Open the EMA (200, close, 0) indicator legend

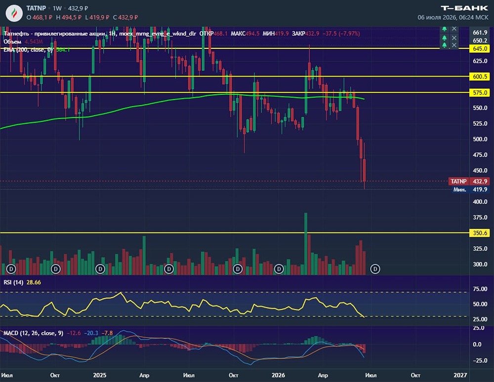pos(28,50)
